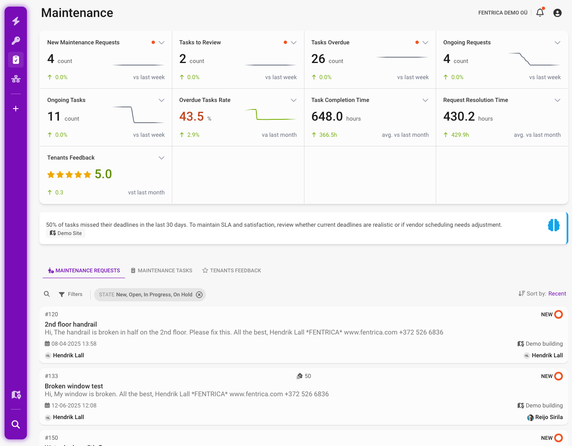Click FENTRICA DEMO OÜ organization name
572x446 pixels.
pos(503,13)
